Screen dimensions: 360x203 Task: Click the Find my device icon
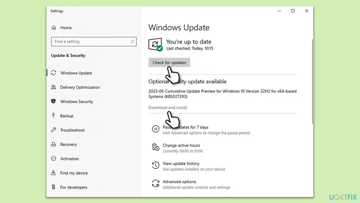(x=53, y=173)
